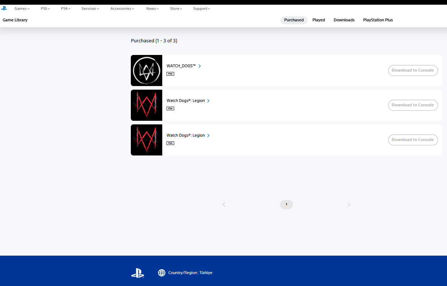Open the PS5 Watch Dogs Legion cover image
This screenshot has height=286, width=447.
coord(146,140)
